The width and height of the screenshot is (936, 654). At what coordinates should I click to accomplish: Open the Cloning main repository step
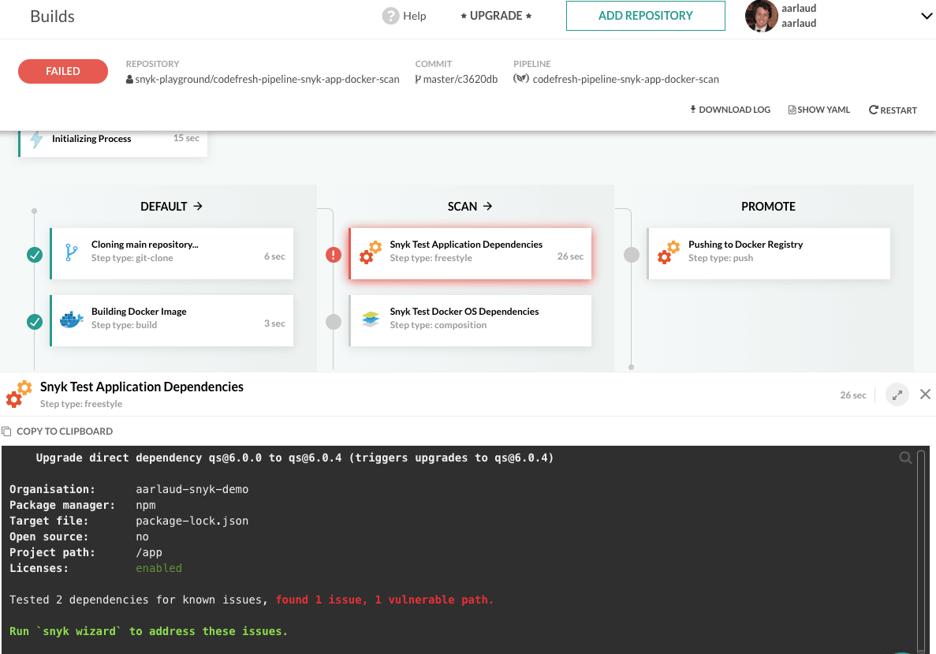coord(172,253)
